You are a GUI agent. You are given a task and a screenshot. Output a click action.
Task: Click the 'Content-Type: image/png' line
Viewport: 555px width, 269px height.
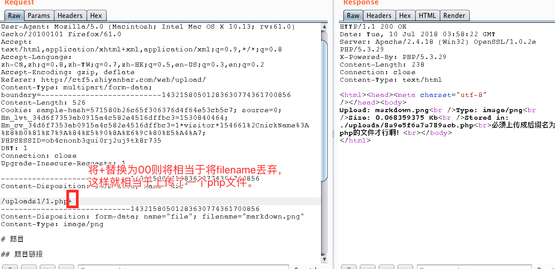pyautogui.click(x=52, y=224)
